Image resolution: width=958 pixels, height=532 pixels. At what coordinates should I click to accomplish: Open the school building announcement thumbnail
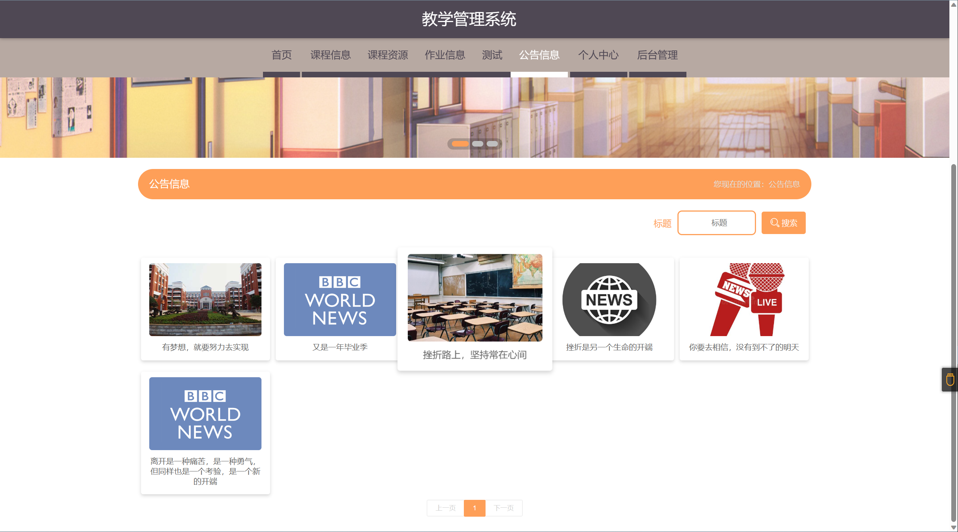[205, 299]
